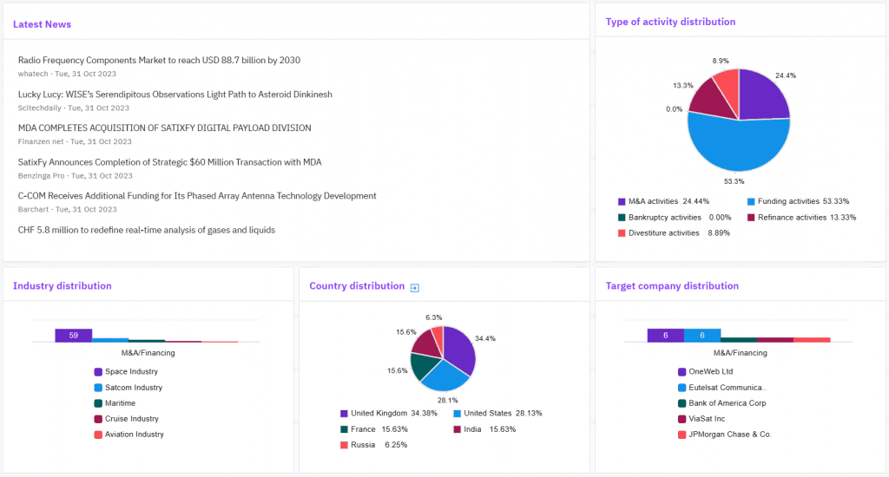Open MDA completes acquisition of SatixFy headline
This screenshot has width=889, height=477.
click(x=164, y=128)
